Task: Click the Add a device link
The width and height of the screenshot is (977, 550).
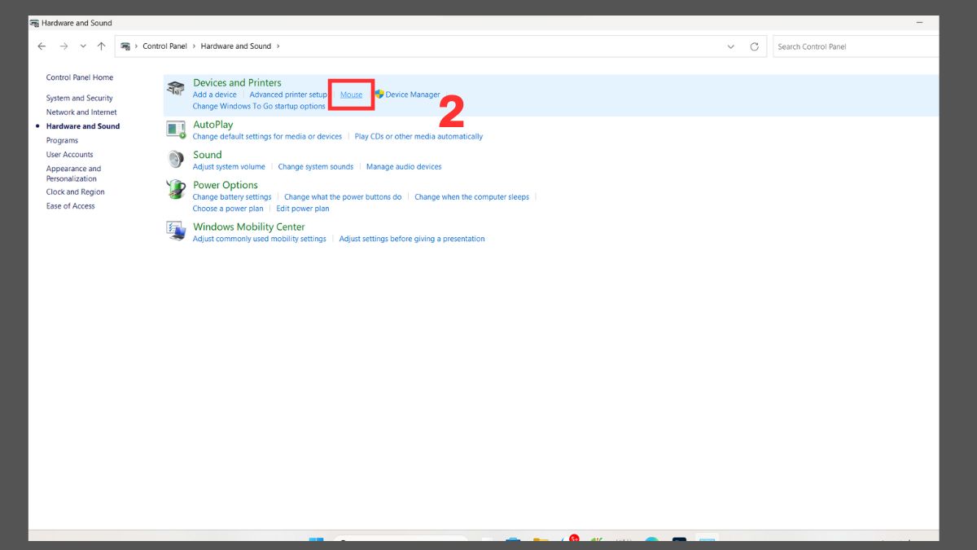Action: (x=215, y=95)
